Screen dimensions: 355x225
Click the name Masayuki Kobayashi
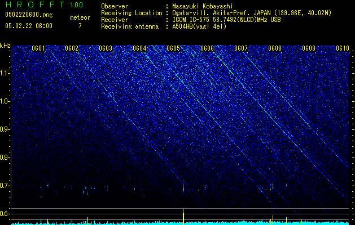[203, 6]
